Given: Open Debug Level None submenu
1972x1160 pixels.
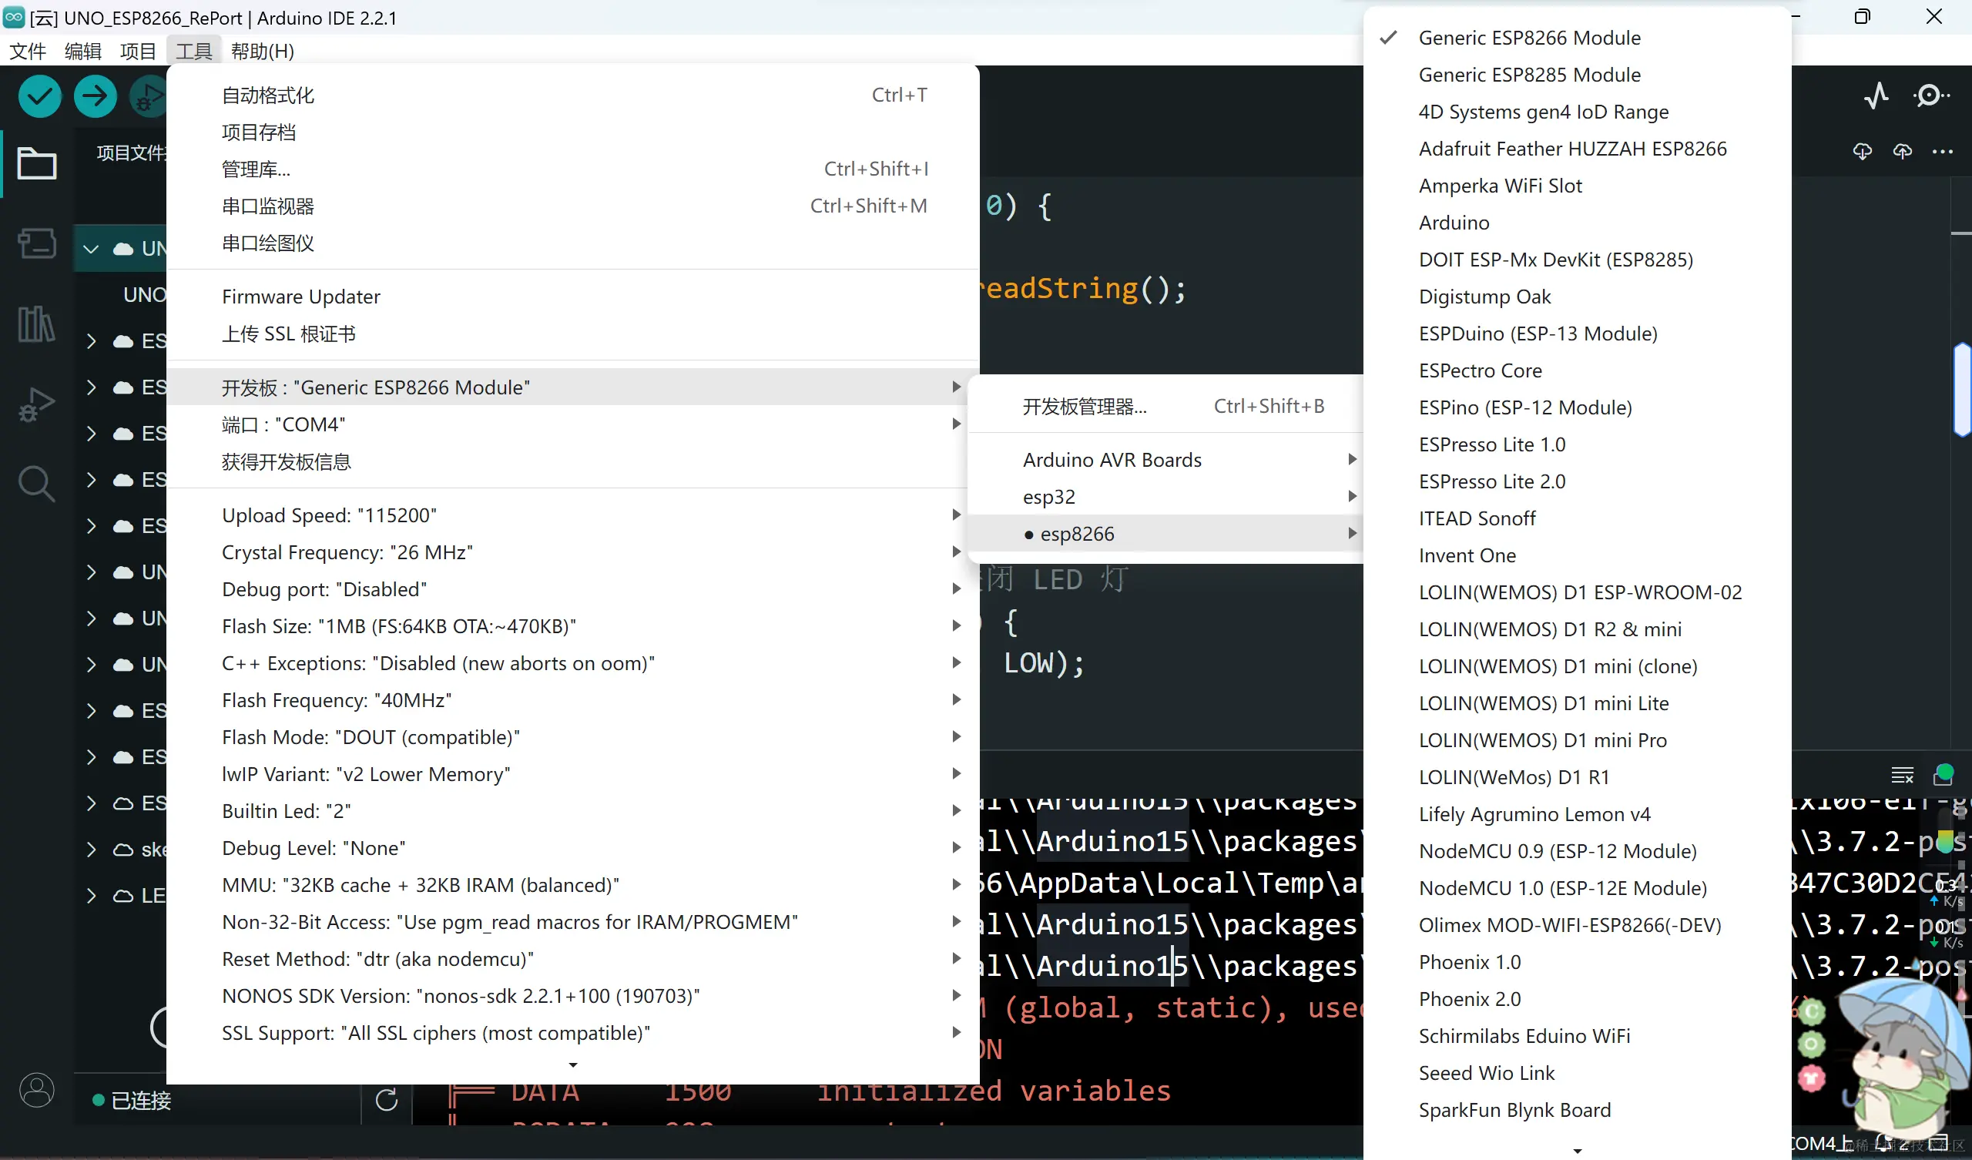Looking at the screenshot, I should [573, 848].
